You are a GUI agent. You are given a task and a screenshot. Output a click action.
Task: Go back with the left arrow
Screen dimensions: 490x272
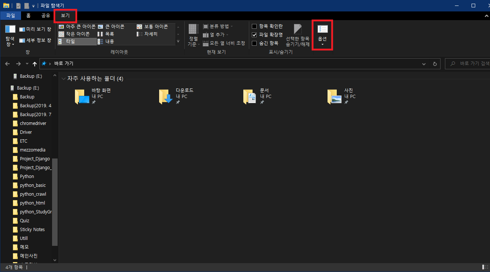click(7, 64)
